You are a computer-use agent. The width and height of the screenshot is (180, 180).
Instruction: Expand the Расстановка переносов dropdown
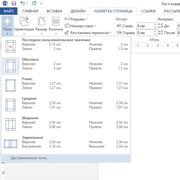pyautogui.click(x=110, y=33)
